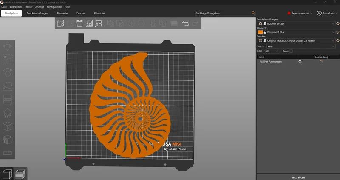Screen dimensions: 340x180
Task: Switch to sliced layers preview icon
Action: [20, 174]
